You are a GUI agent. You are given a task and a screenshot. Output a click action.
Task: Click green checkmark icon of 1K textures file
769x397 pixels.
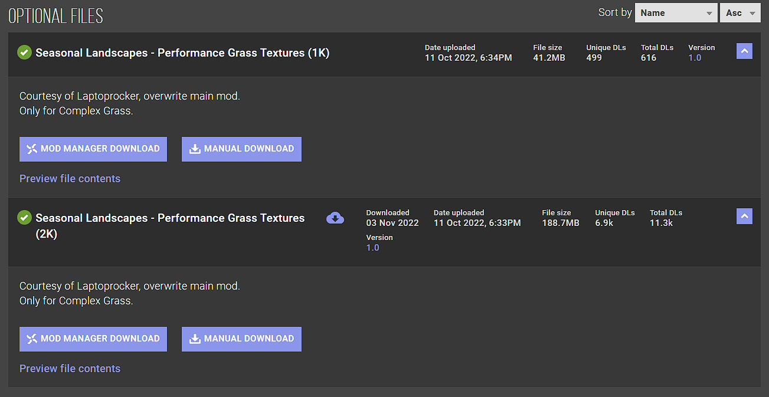[x=24, y=53]
